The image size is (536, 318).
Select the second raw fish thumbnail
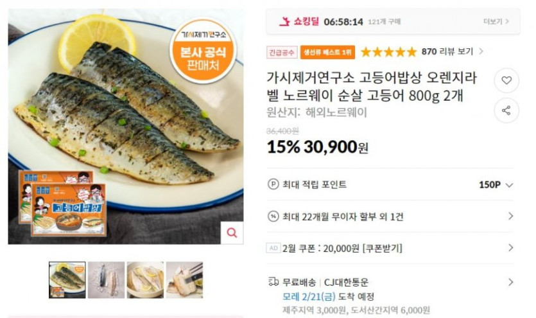(107, 280)
